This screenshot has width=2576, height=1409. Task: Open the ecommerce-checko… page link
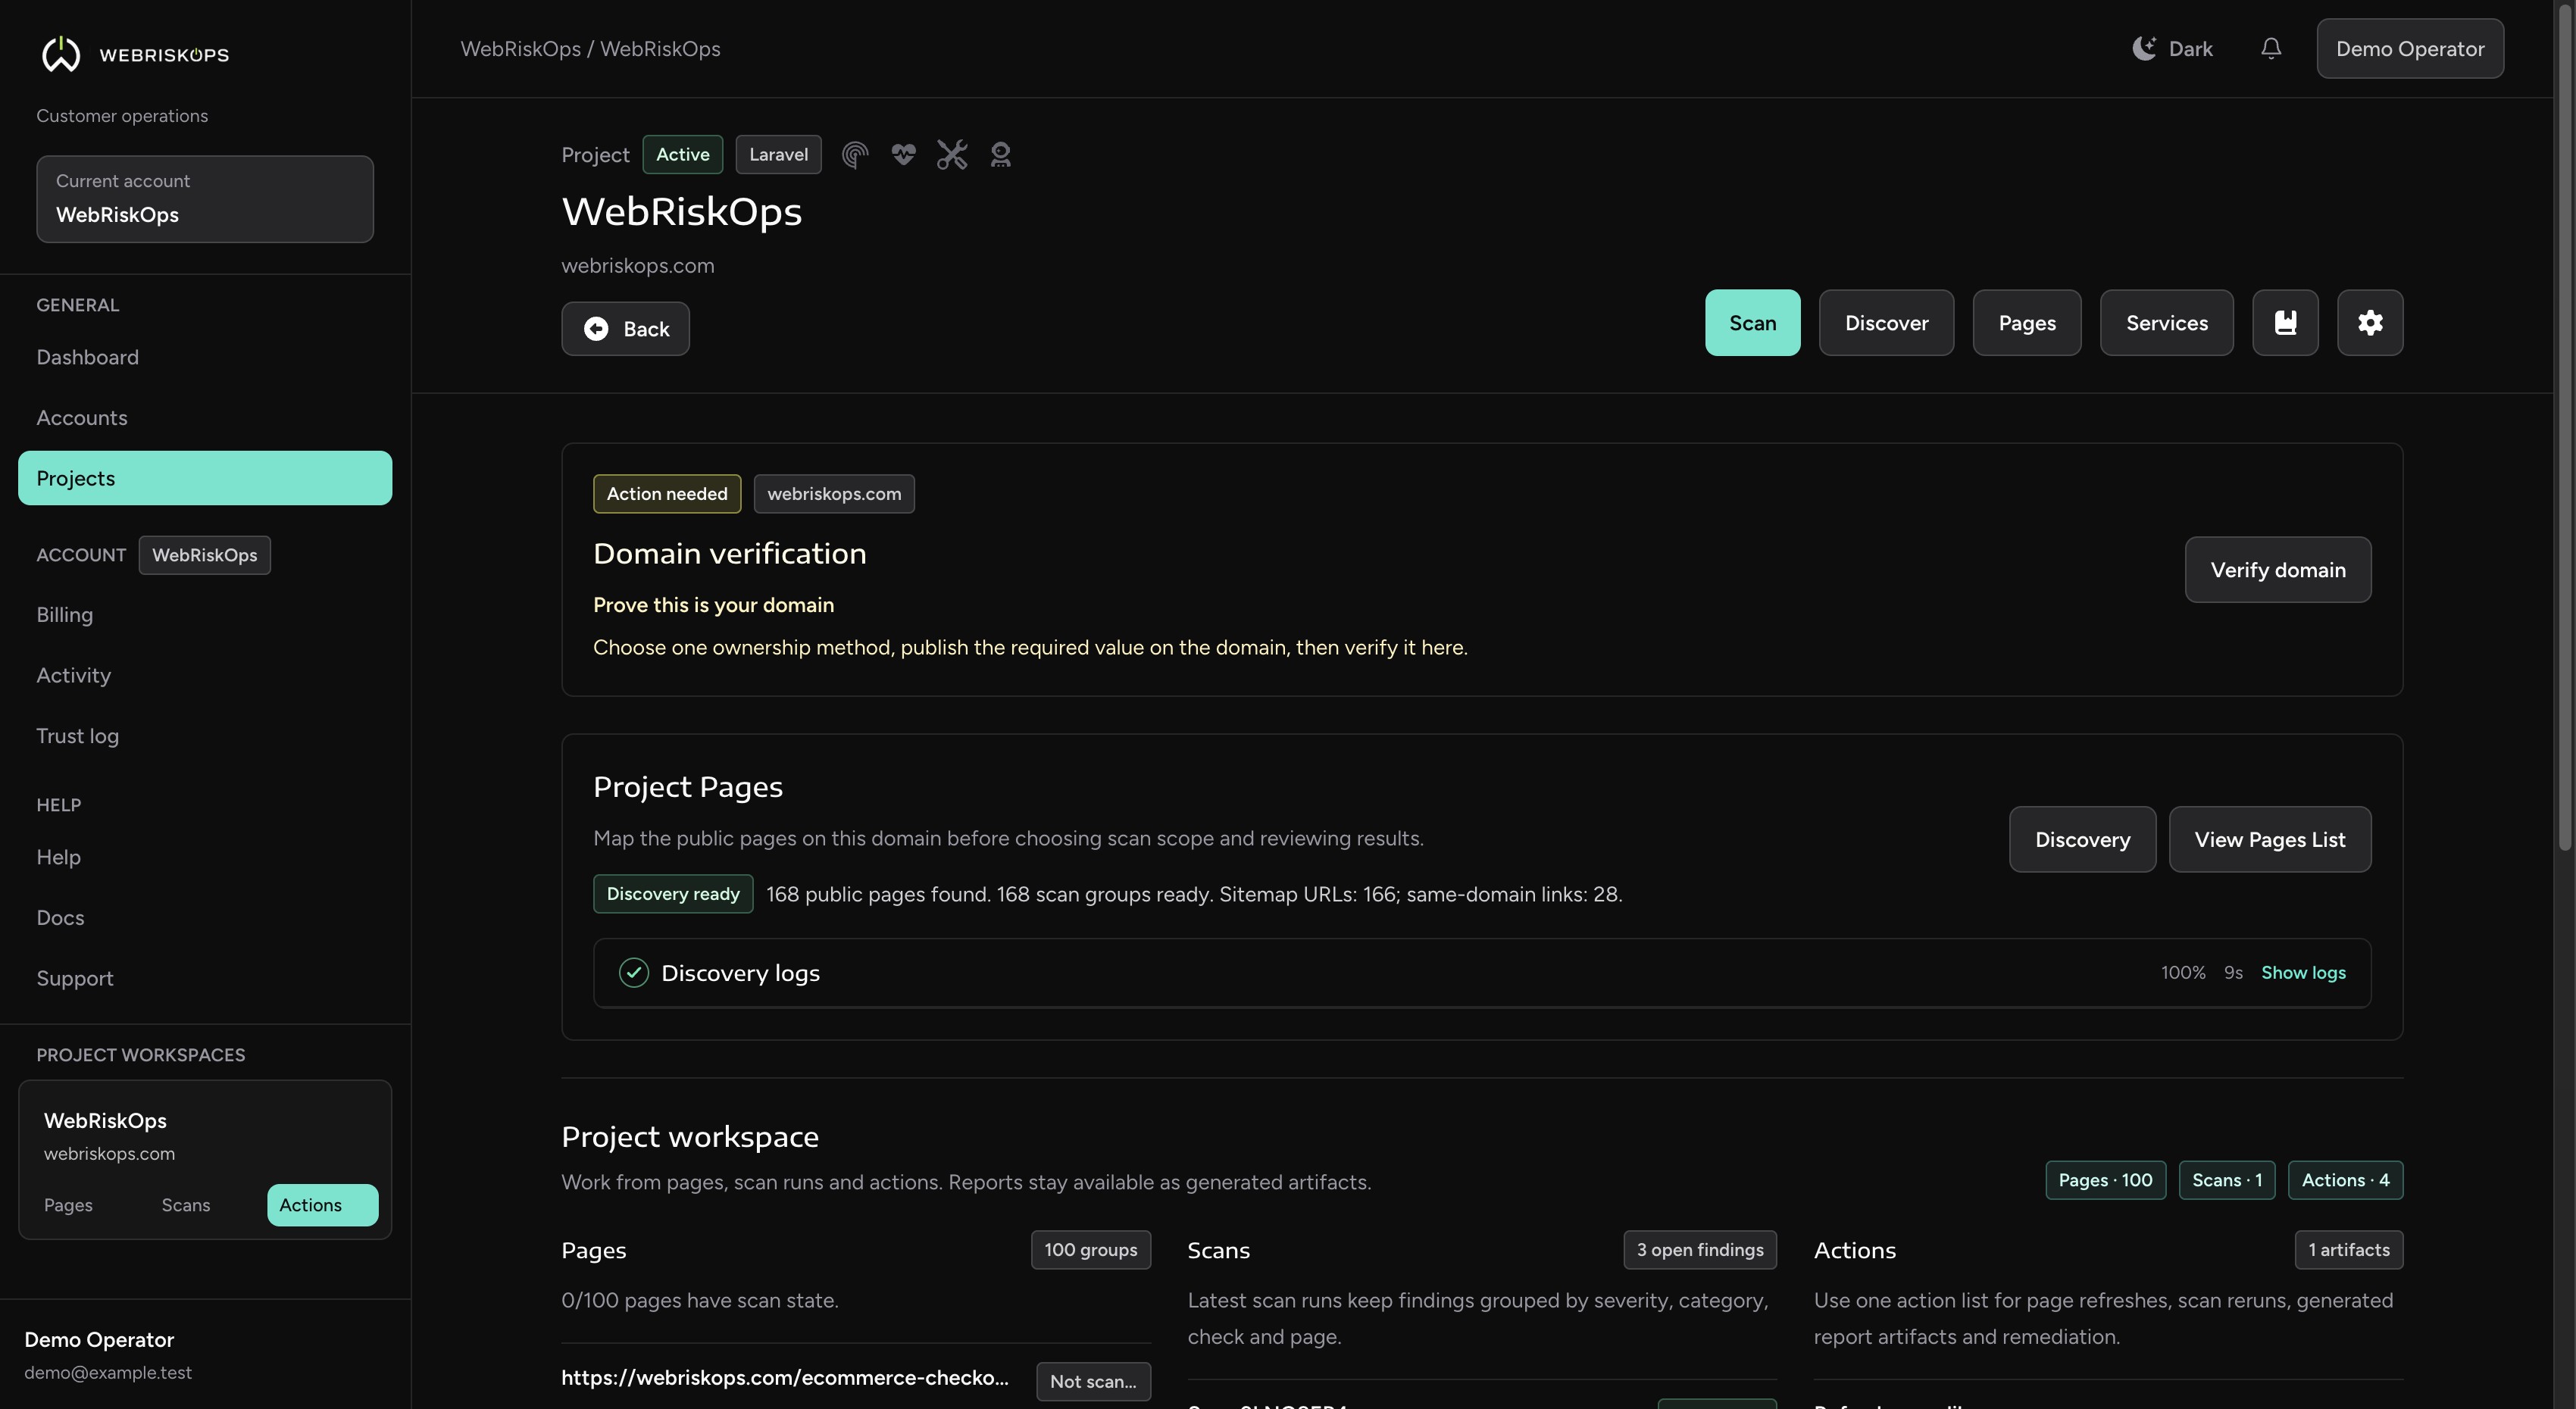[x=784, y=1378]
